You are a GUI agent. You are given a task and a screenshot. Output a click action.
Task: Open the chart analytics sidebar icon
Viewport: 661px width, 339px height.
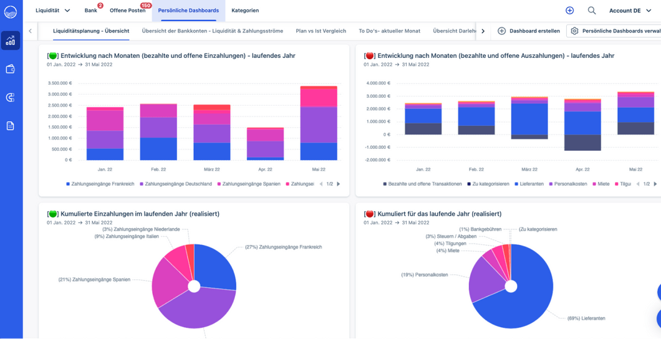(x=11, y=41)
